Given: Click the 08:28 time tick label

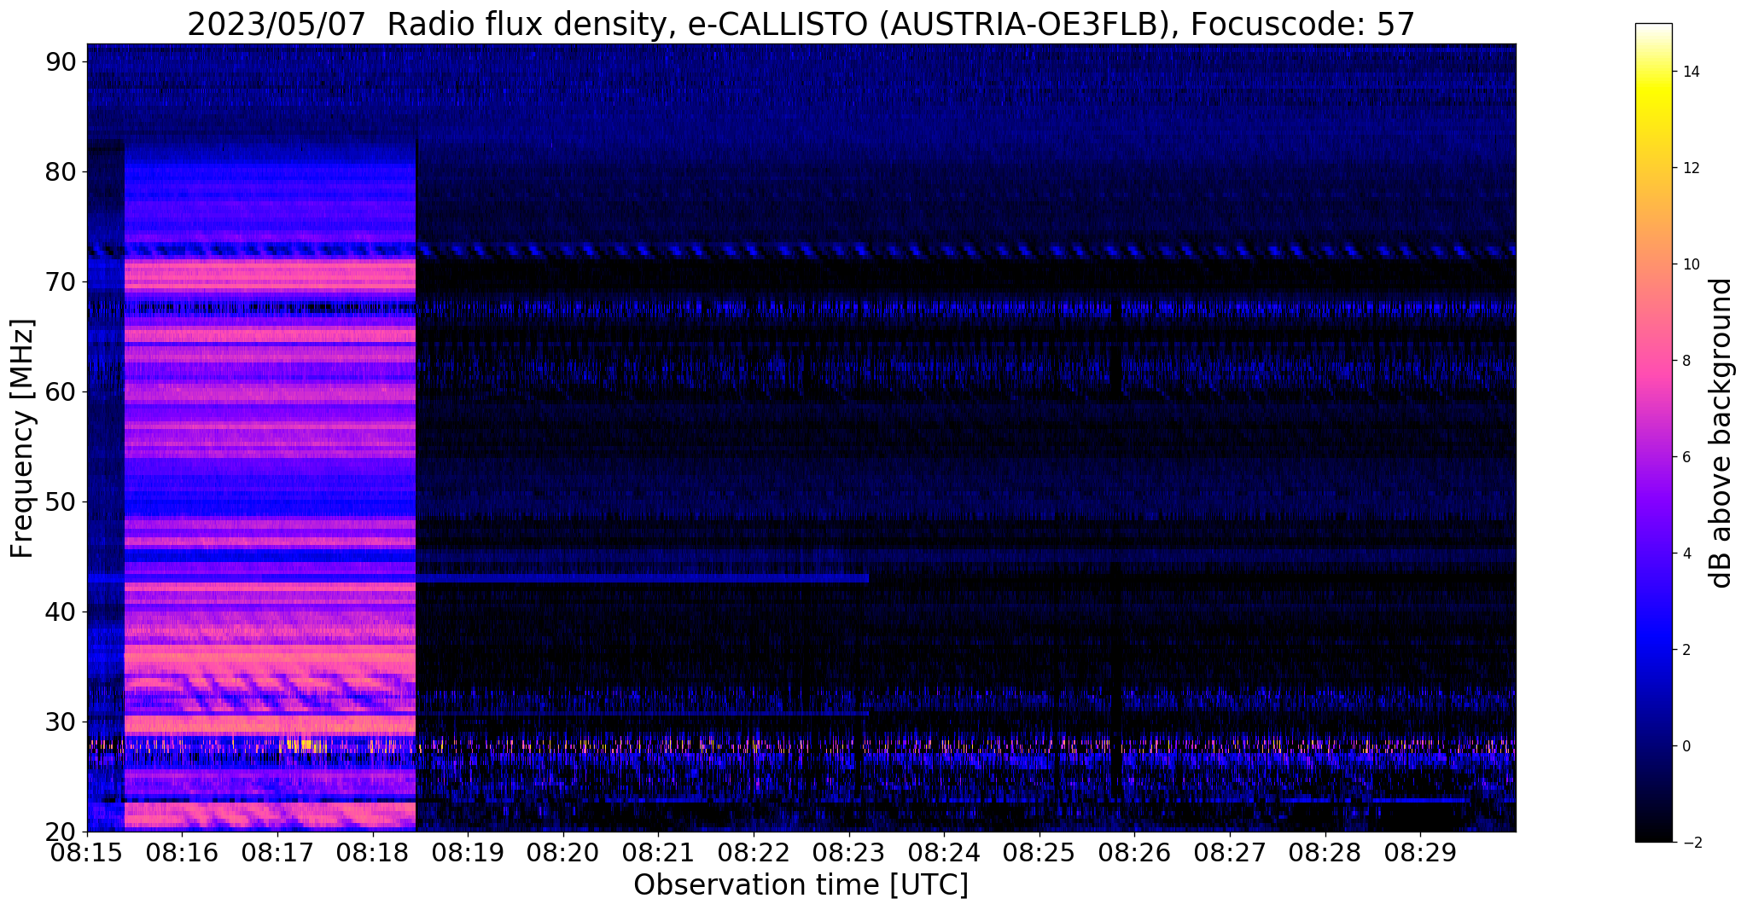Looking at the screenshot, I should pos(1325,852).
